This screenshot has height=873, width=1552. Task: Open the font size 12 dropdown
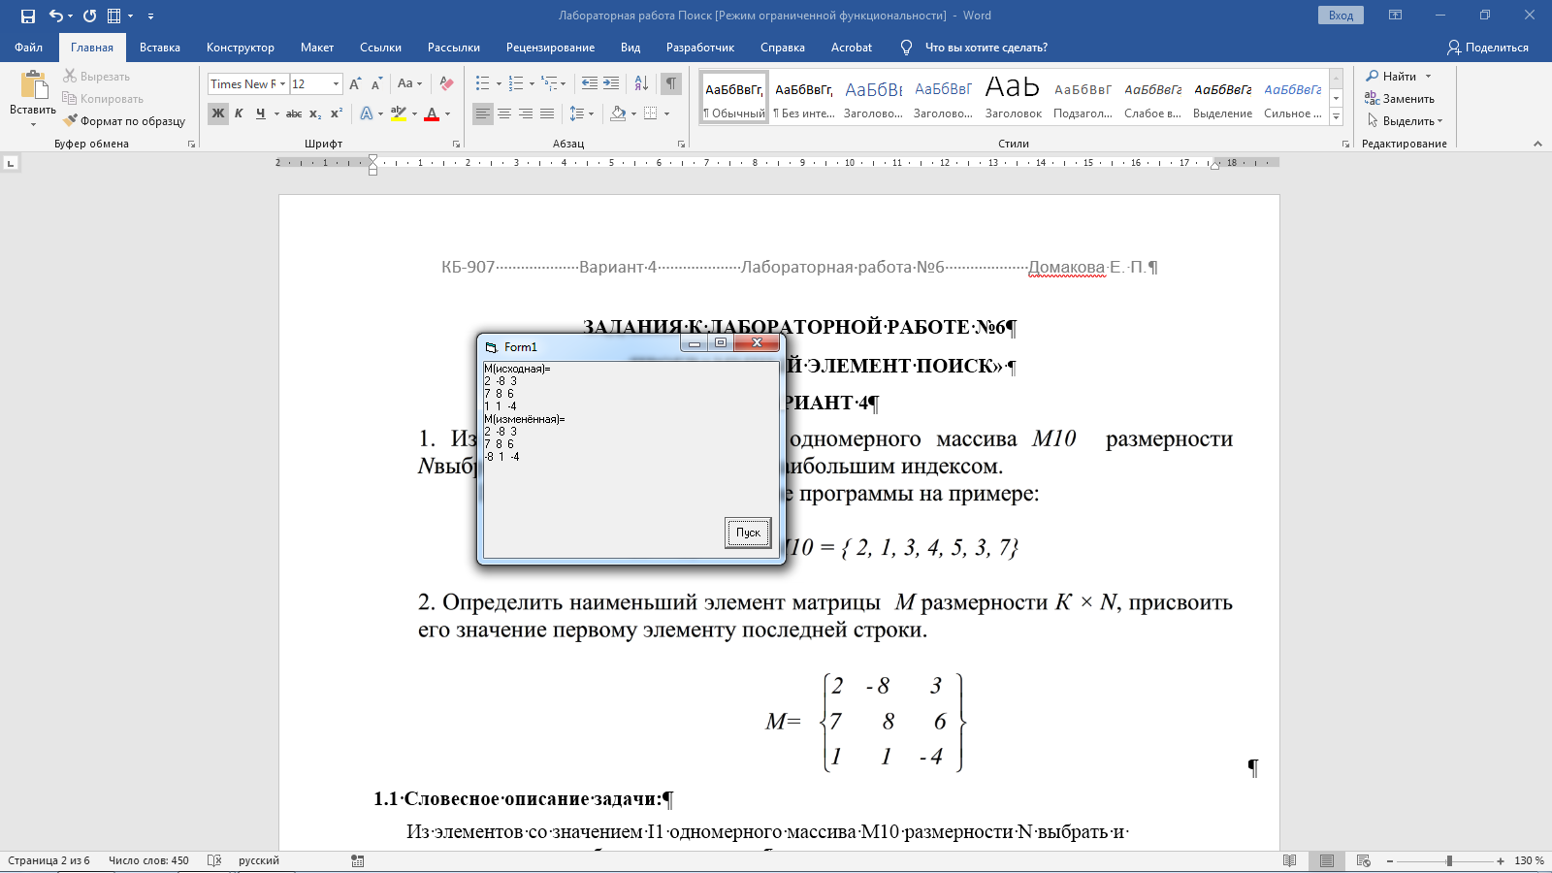[x=336, y=84]
